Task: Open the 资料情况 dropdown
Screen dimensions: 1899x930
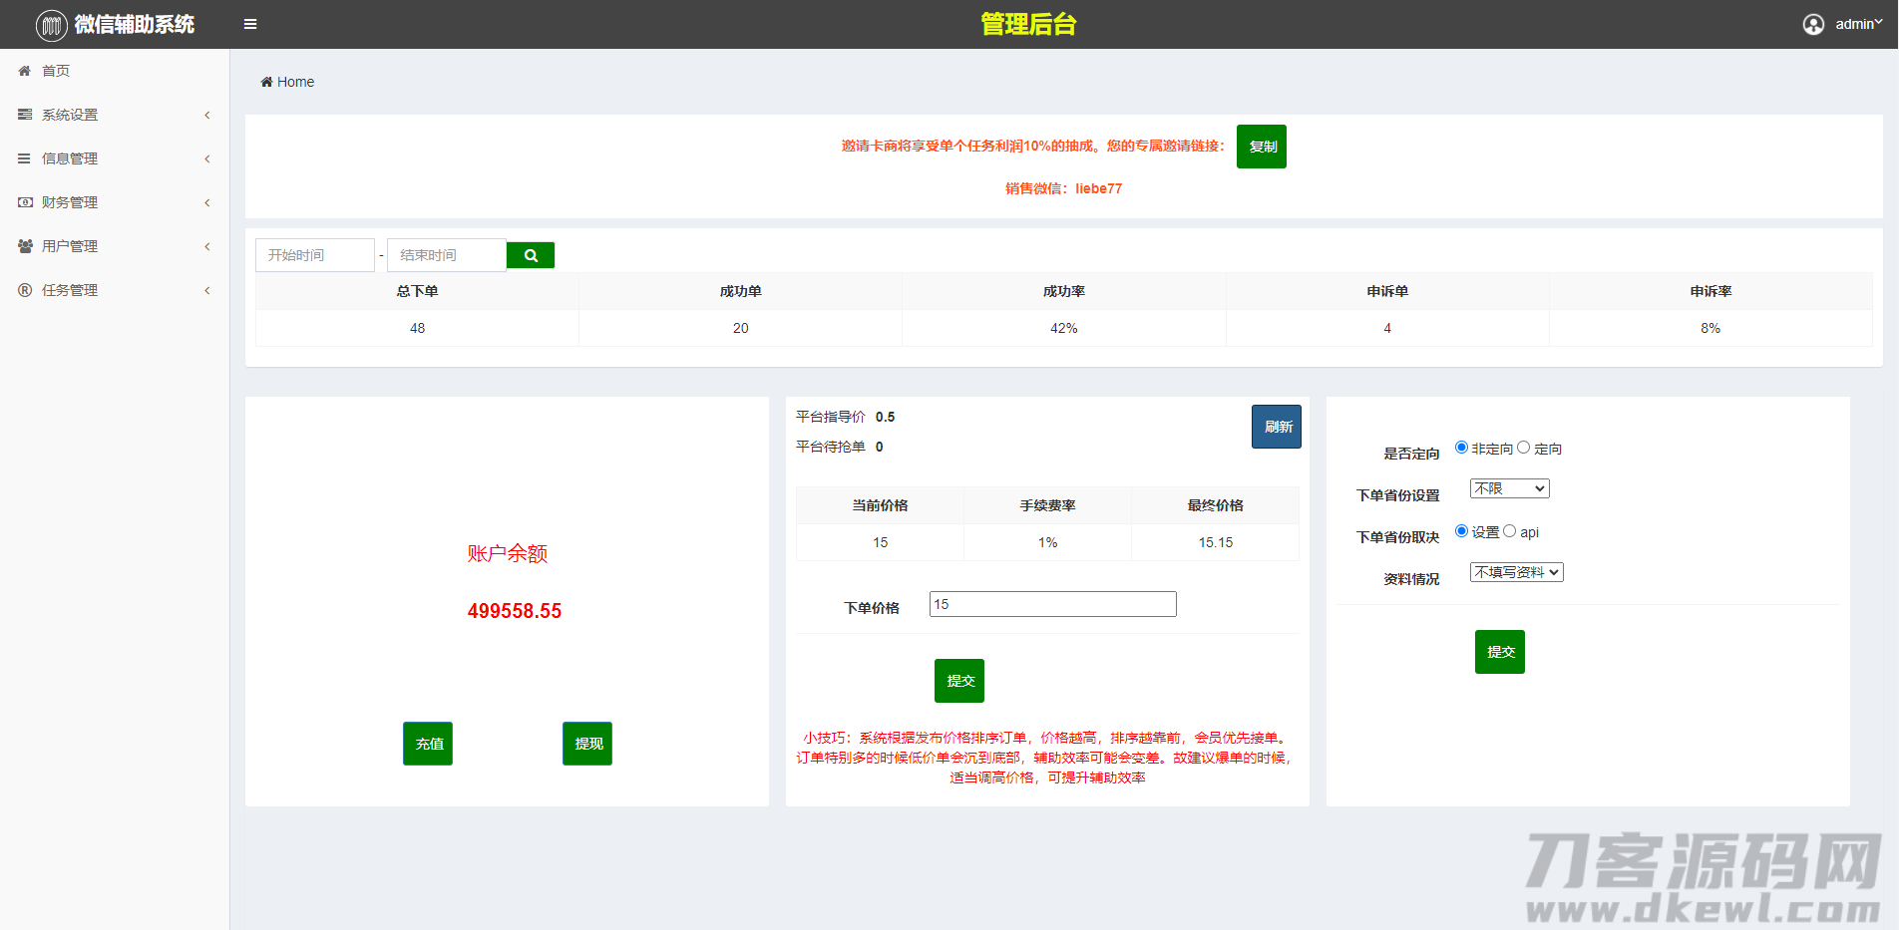Action: point(1516,572)
